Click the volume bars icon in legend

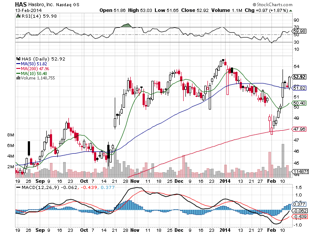(x=19, y=78)
